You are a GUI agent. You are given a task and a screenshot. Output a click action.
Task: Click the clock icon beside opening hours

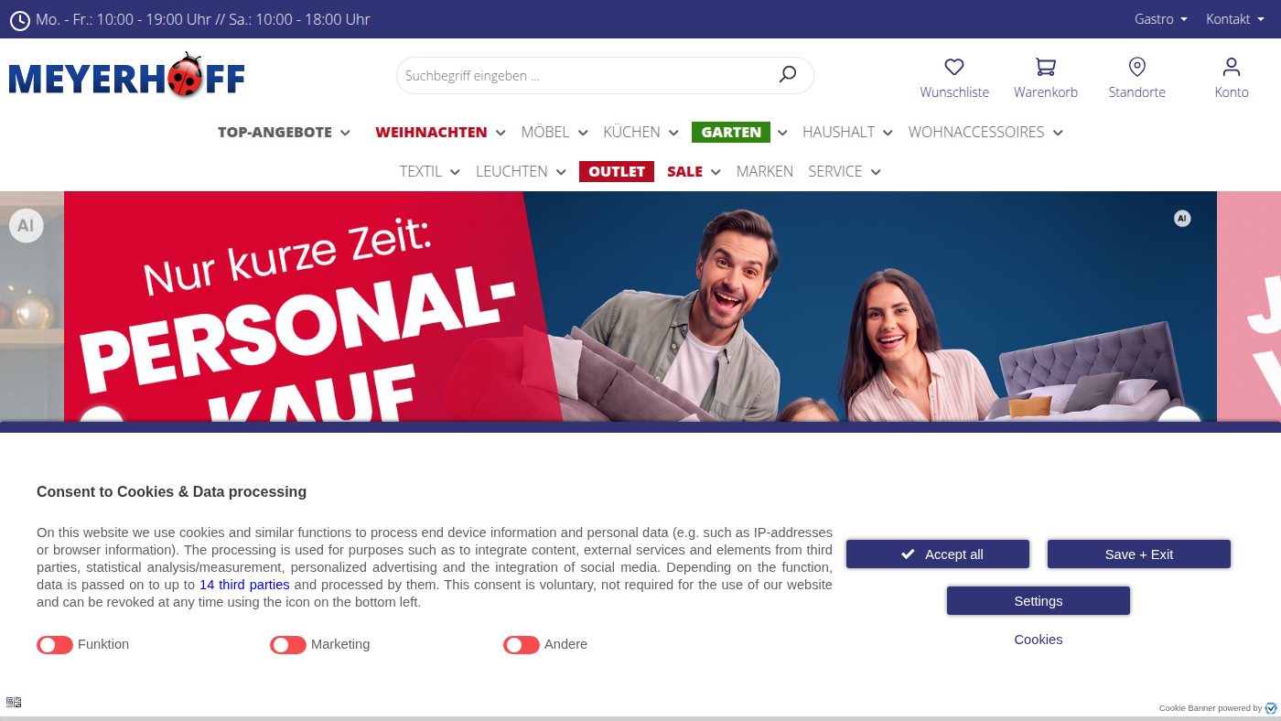tap(19, 19)
